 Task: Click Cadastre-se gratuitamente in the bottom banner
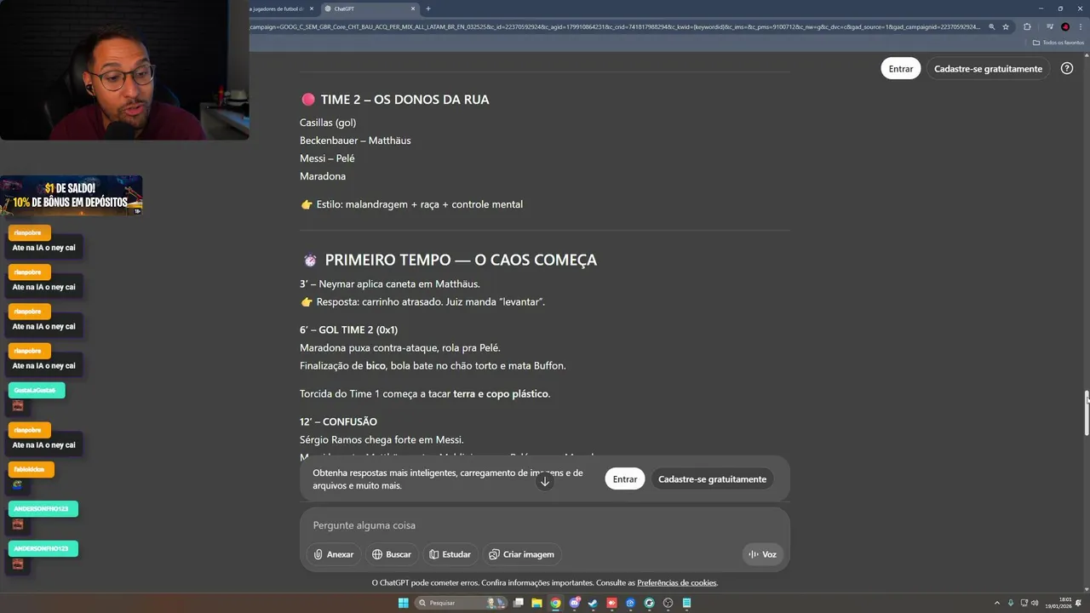coord(712,479)
